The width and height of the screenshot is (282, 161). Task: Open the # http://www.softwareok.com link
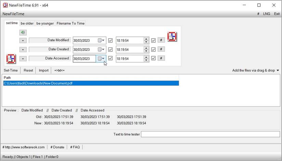24,147
